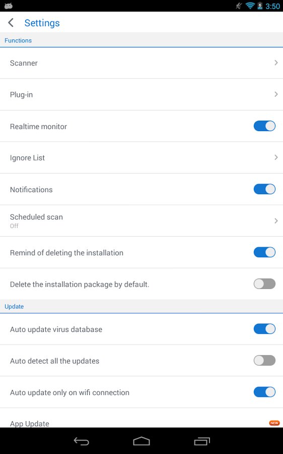Tap the Android home navigation button
The image size is (283, 454).
(x=141, y=441)
